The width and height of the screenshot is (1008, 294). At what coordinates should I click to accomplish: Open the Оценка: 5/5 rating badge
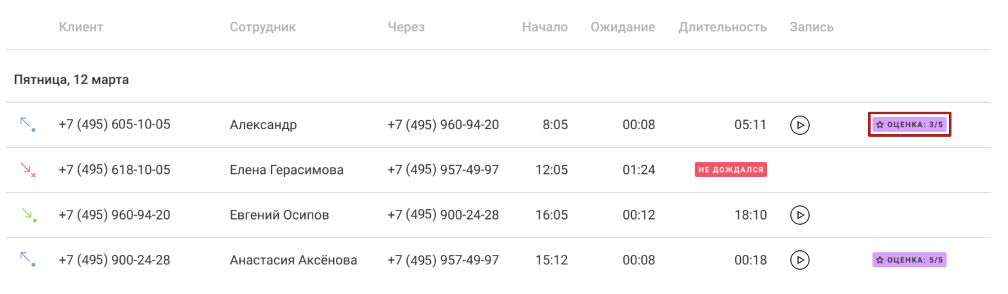[x=909, y=260]
